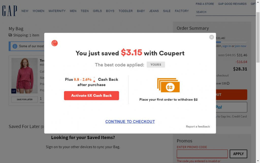
Task: Open the Gap logo homepage
Action: click(9, 11)
